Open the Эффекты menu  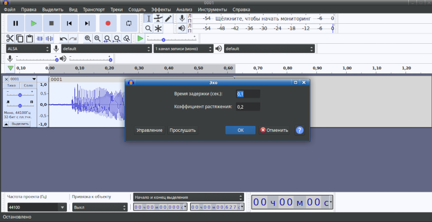(161, 10)
